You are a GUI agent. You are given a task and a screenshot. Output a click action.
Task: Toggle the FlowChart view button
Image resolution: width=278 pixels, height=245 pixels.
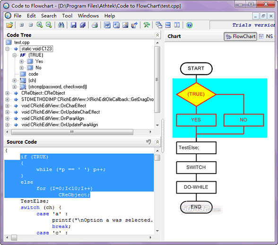pyautogui.click(x=240, y=36)
